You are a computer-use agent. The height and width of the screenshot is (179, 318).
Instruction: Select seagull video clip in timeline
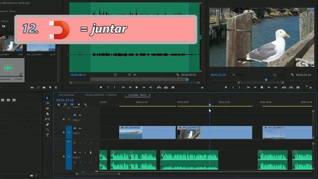pyautogui.click(x=215, y=132)
